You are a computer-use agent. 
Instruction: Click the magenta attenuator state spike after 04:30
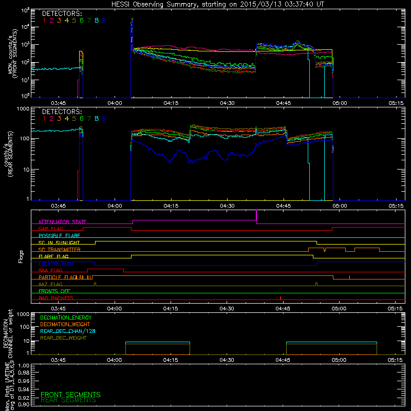pyautogui.click(x=256, y=216)
